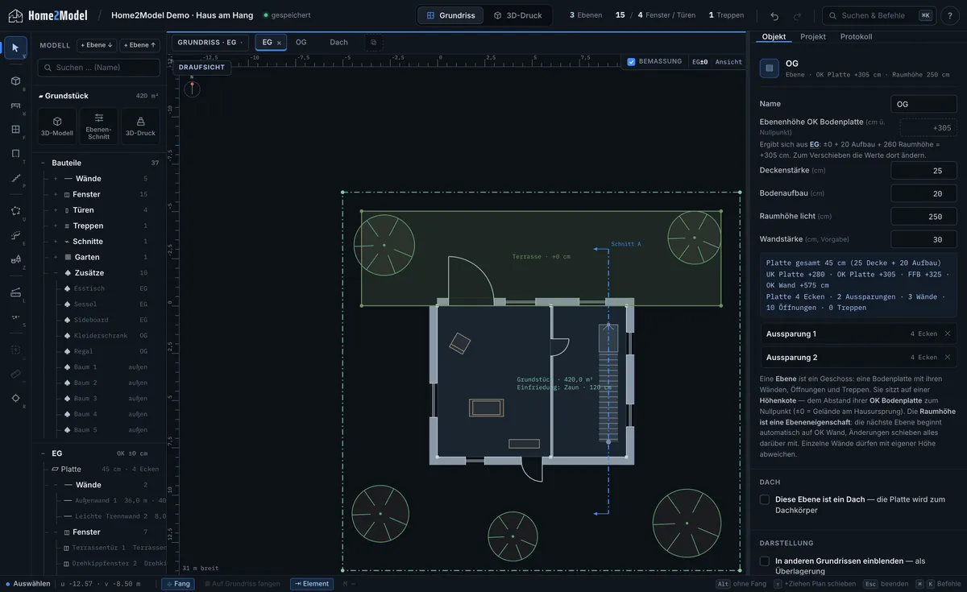
Task: Open help via the question mark icon
Action: 950,15
